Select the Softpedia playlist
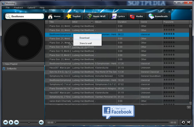 [23, 69]
